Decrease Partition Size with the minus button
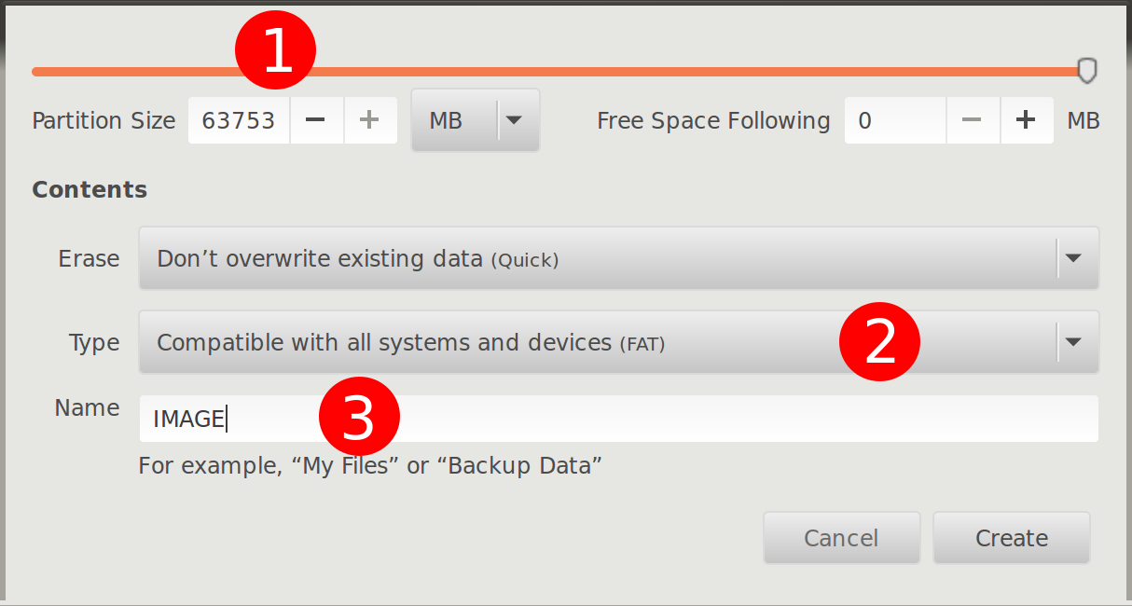Screen dimensions: 1132x606 coord(316,120)
